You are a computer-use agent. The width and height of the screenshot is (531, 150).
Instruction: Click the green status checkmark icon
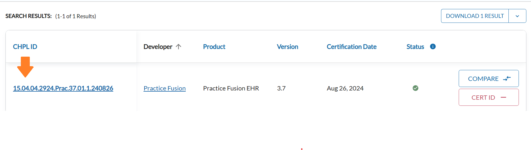[415, 88]
